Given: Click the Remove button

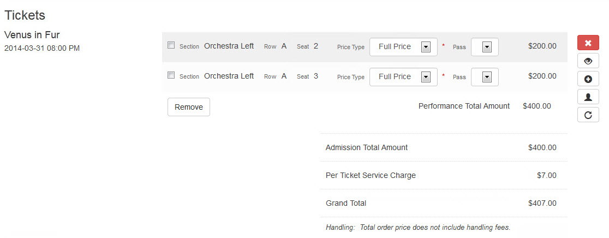Looking at the screenshot, I should point(189,107).
